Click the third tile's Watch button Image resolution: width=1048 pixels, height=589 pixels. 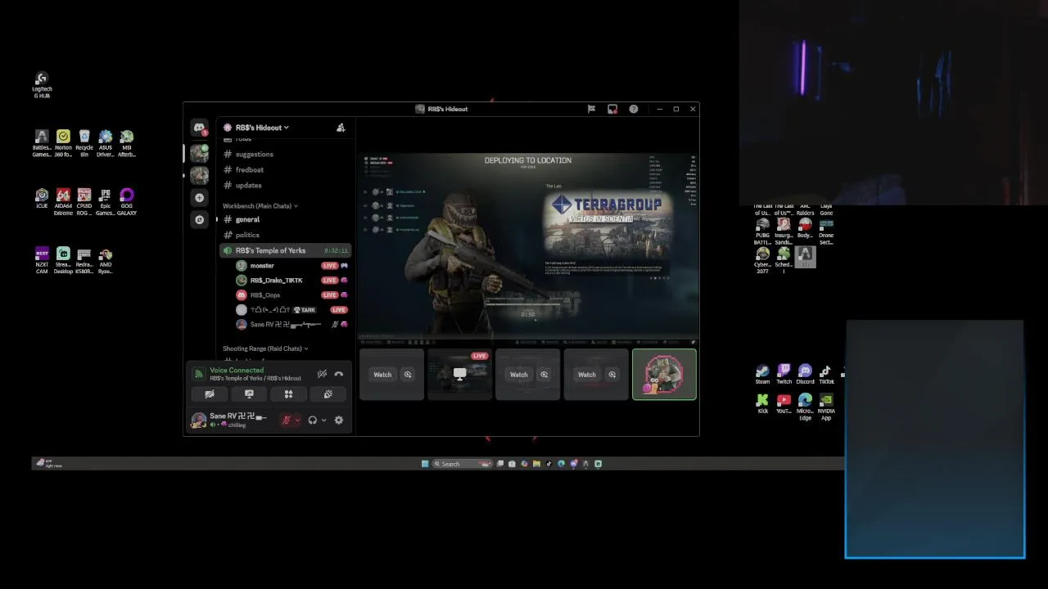518,375
